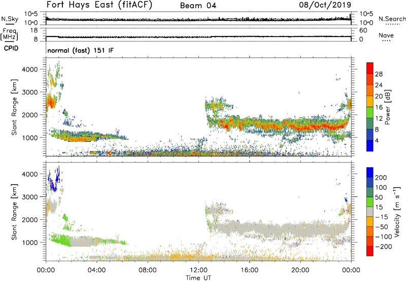Click the power panel 'Slant Range [km]' label

pos(14,107)
